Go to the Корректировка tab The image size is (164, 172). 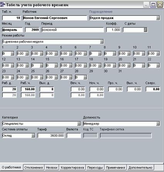pos(73,167)
